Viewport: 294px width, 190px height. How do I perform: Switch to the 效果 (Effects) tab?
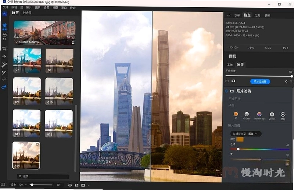click(240, 65)
